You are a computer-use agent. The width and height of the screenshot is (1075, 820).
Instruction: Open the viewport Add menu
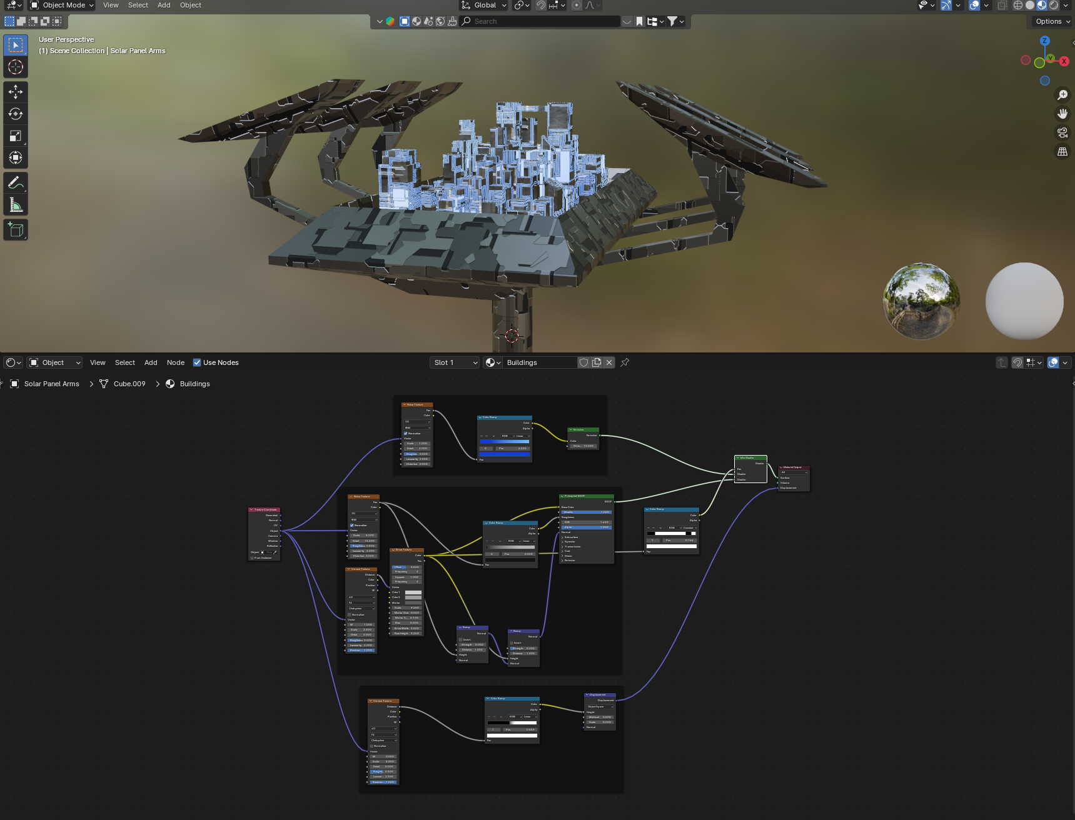[x=164, y=5]
